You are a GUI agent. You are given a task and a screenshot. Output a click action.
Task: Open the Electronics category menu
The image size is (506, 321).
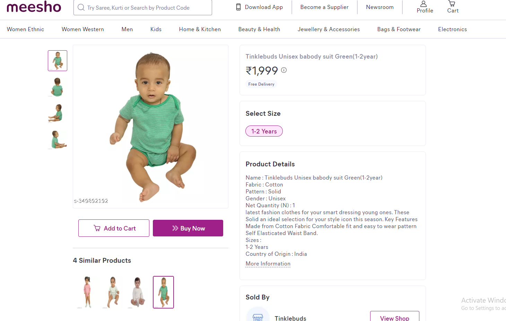tap(452, 29)
